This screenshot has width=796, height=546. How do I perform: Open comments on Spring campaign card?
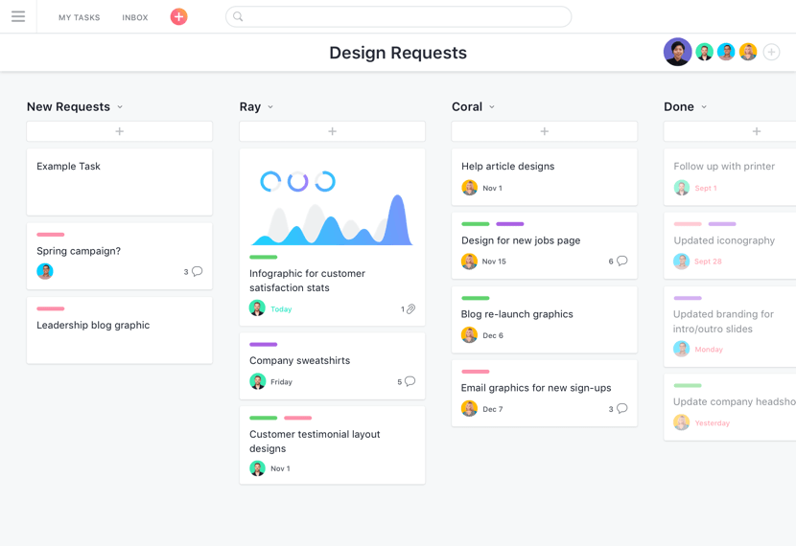197,271
